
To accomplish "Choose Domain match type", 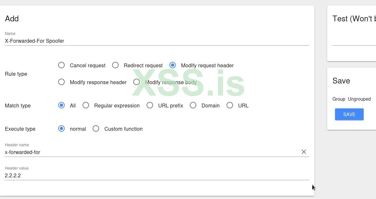I will [193, 105].
